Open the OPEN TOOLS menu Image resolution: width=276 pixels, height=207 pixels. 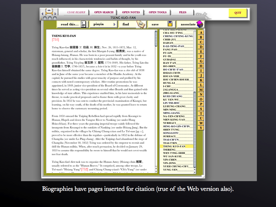[157, 12]
